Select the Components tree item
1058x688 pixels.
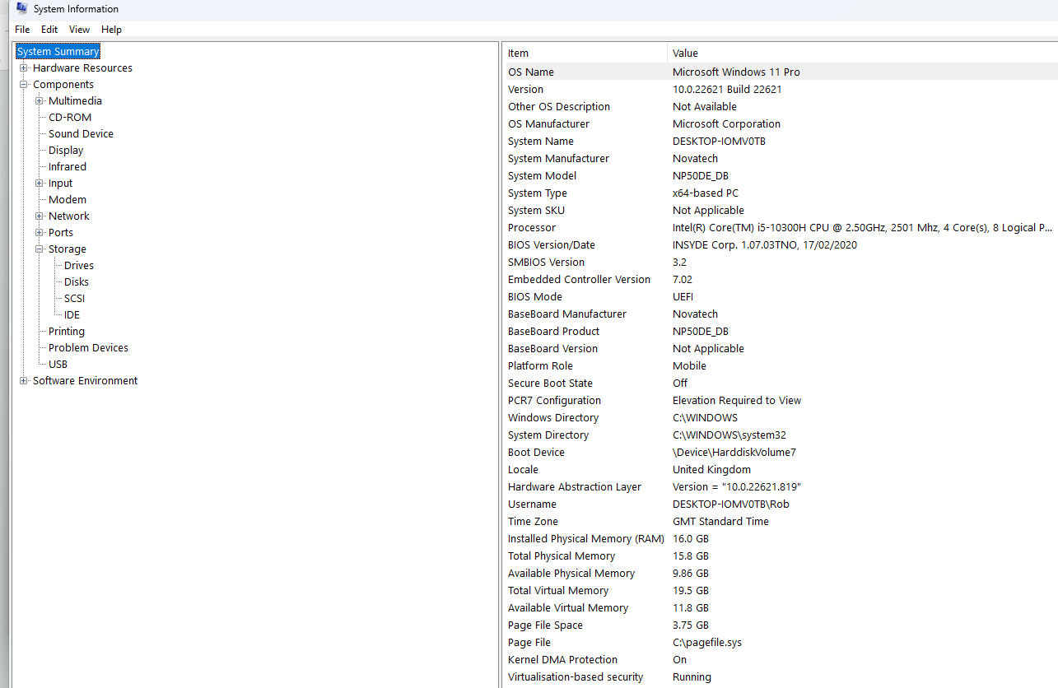point(63,85)
